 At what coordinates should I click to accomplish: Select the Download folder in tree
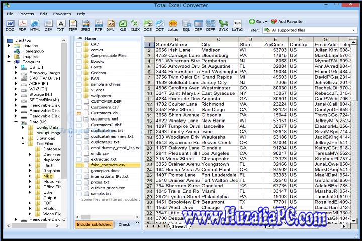[x=46, y=138]
